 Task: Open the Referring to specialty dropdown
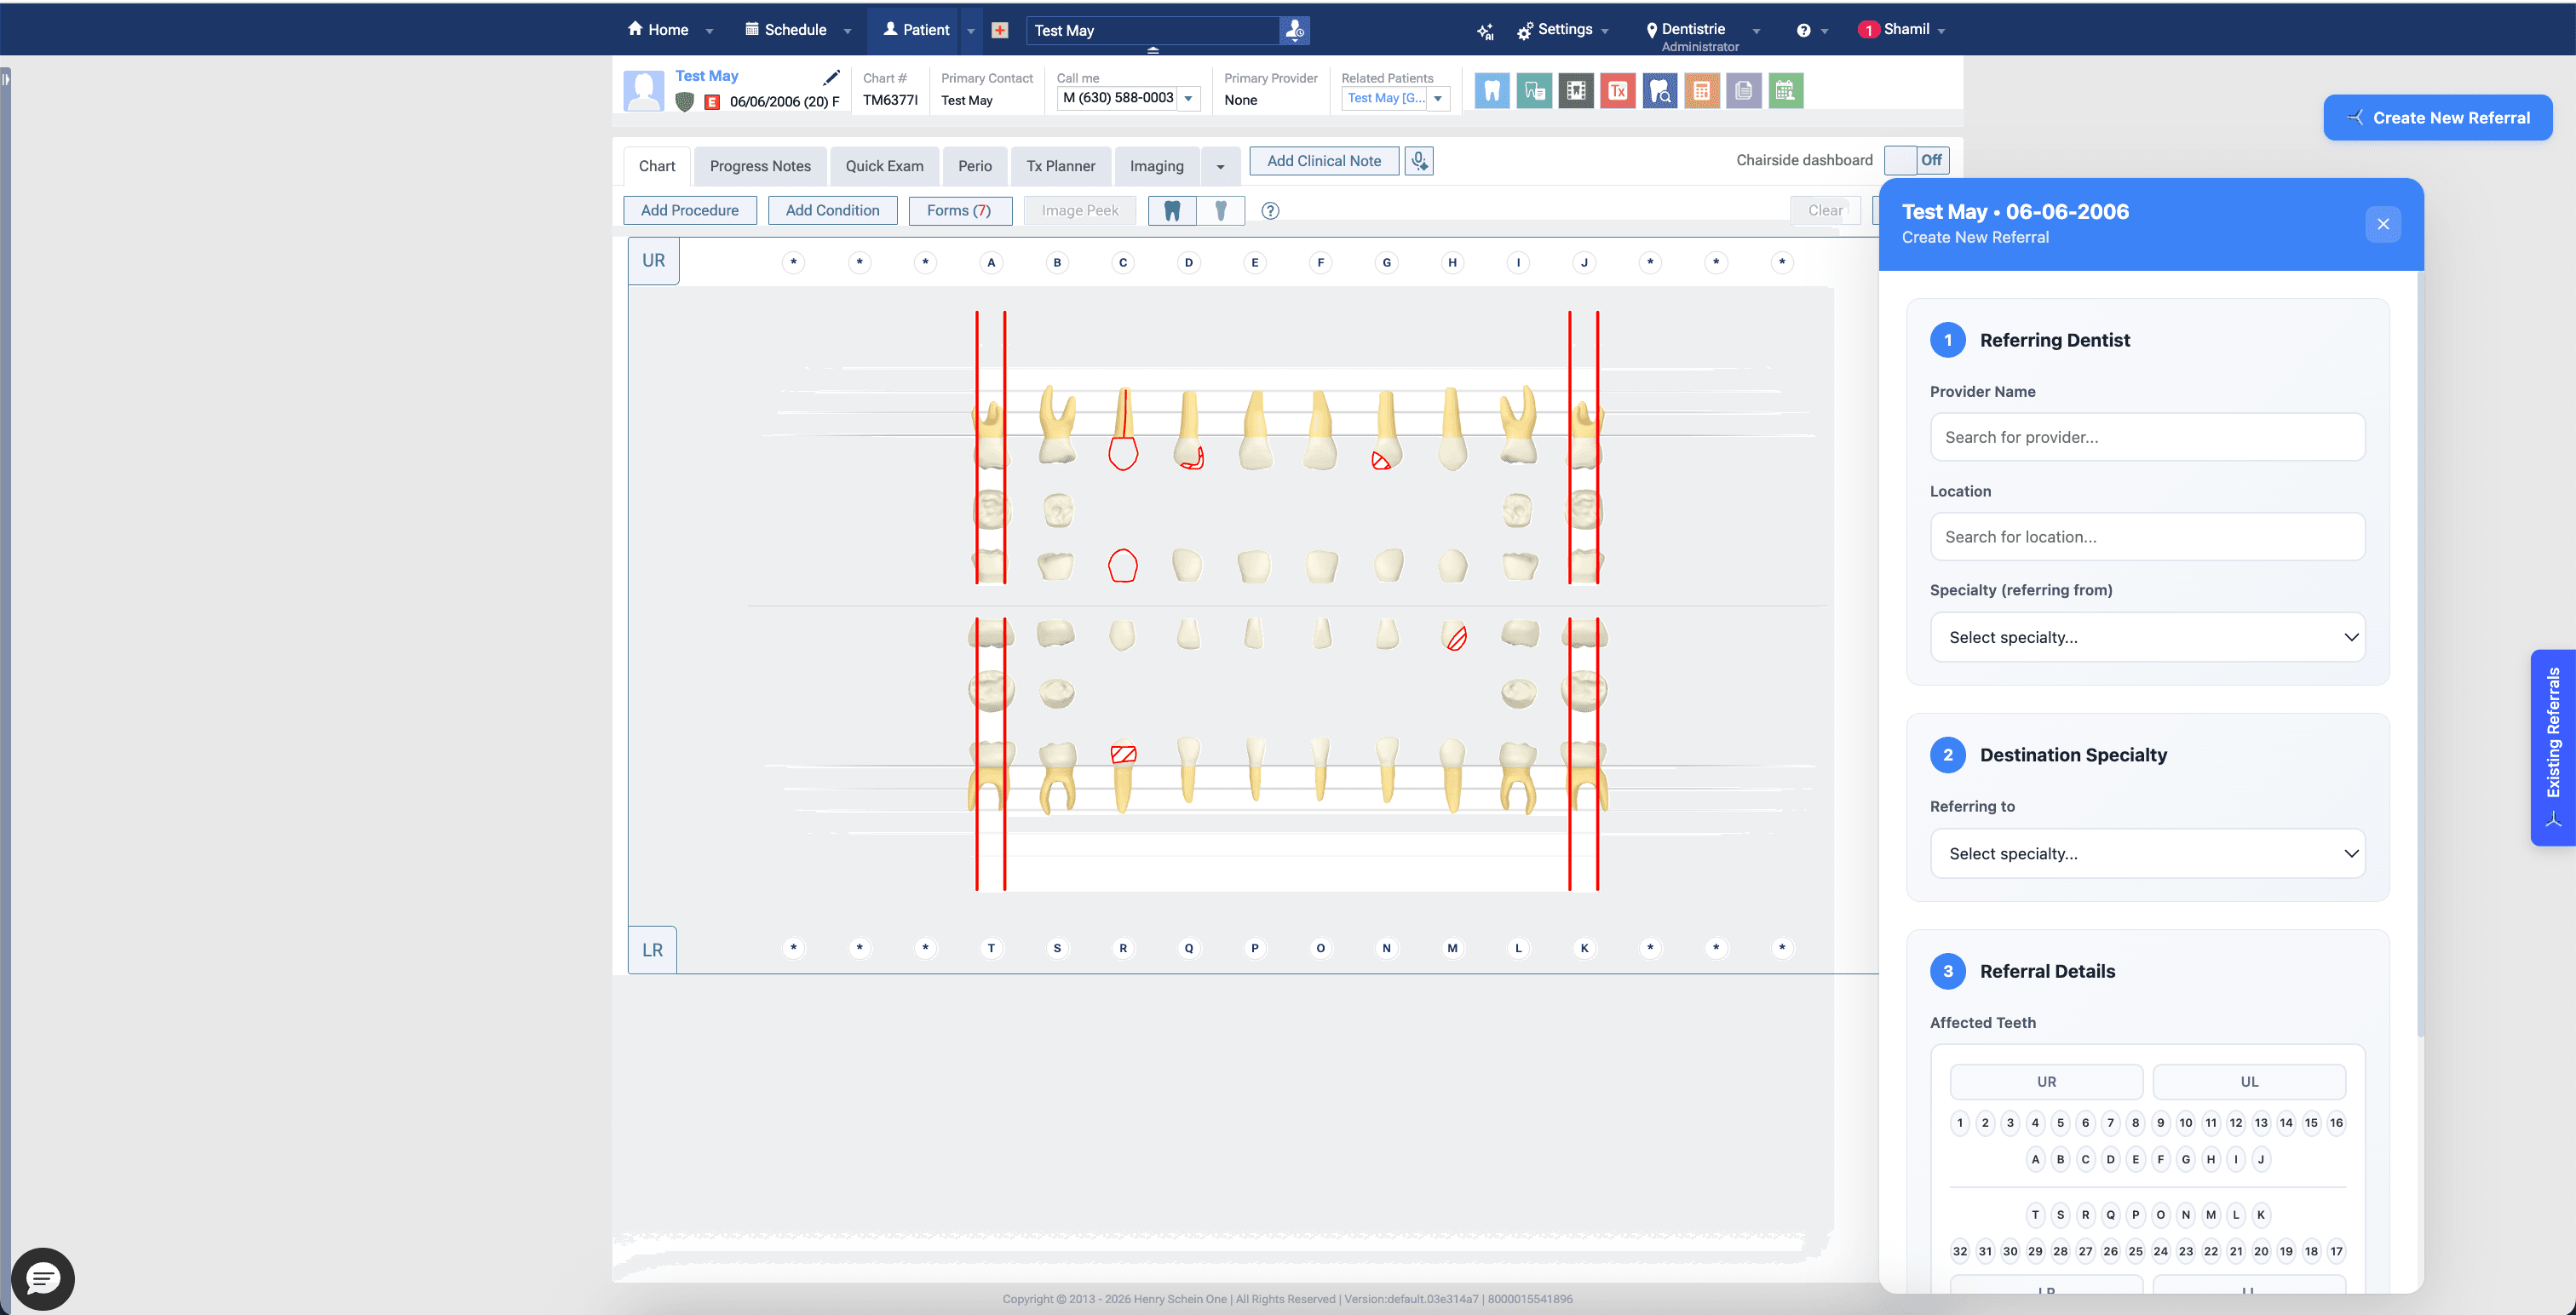pos(2147,853)
